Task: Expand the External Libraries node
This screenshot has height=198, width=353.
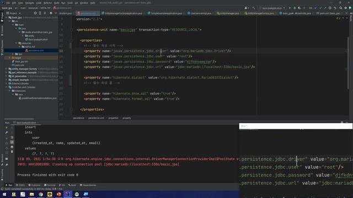Action: [x=7, y=84]
